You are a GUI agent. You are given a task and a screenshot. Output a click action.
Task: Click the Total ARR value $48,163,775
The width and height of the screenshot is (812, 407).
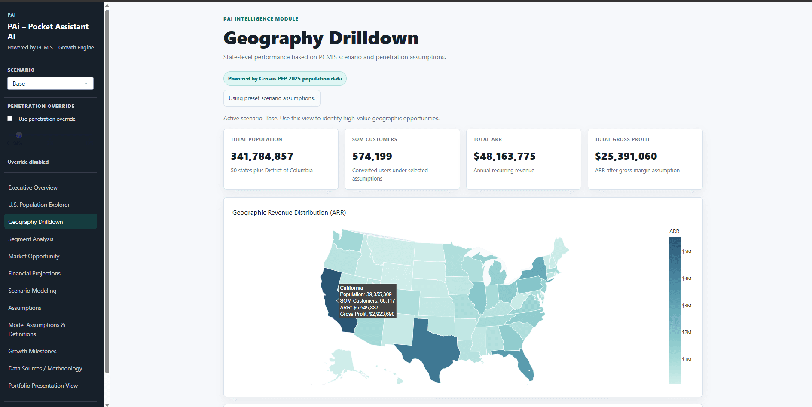click(504, 156)
